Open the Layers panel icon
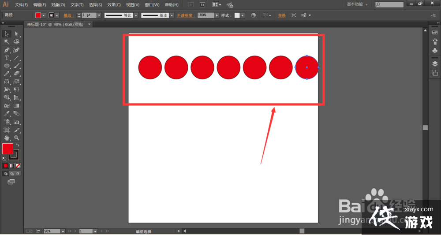Screen dimensions: 441x235 pos(434,64)
